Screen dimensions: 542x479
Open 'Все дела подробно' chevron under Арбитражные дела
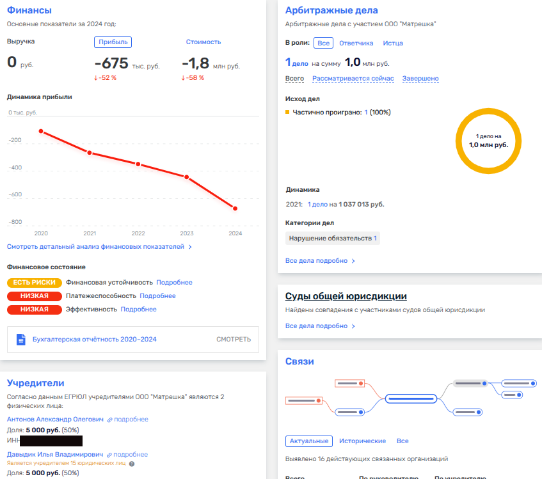point(353,261)
